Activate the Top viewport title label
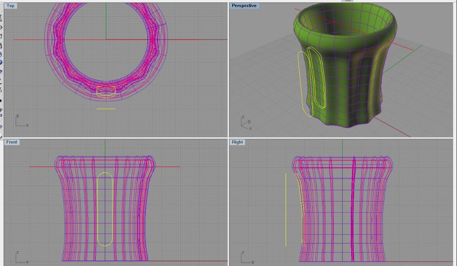Viewport: 457px width, 266px height. point(10,5)
